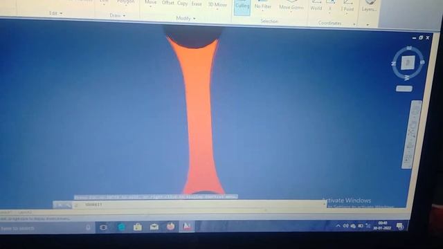Open the taskbar clock and date
This screenshot has width=443, height=249.
click(x=382, y=225)
